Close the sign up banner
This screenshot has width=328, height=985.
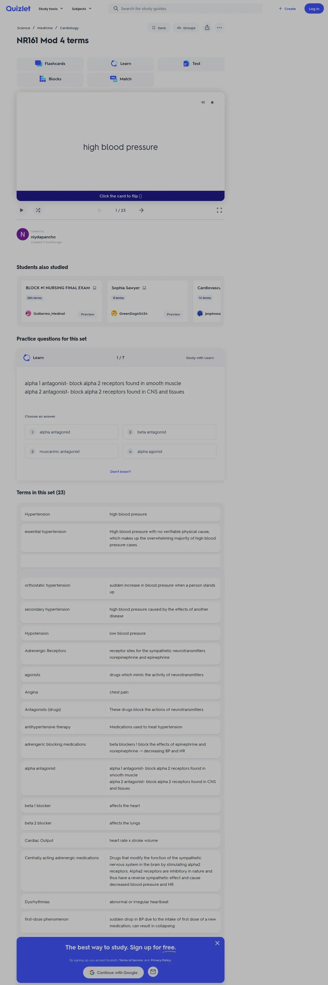(x=217, y=943)
